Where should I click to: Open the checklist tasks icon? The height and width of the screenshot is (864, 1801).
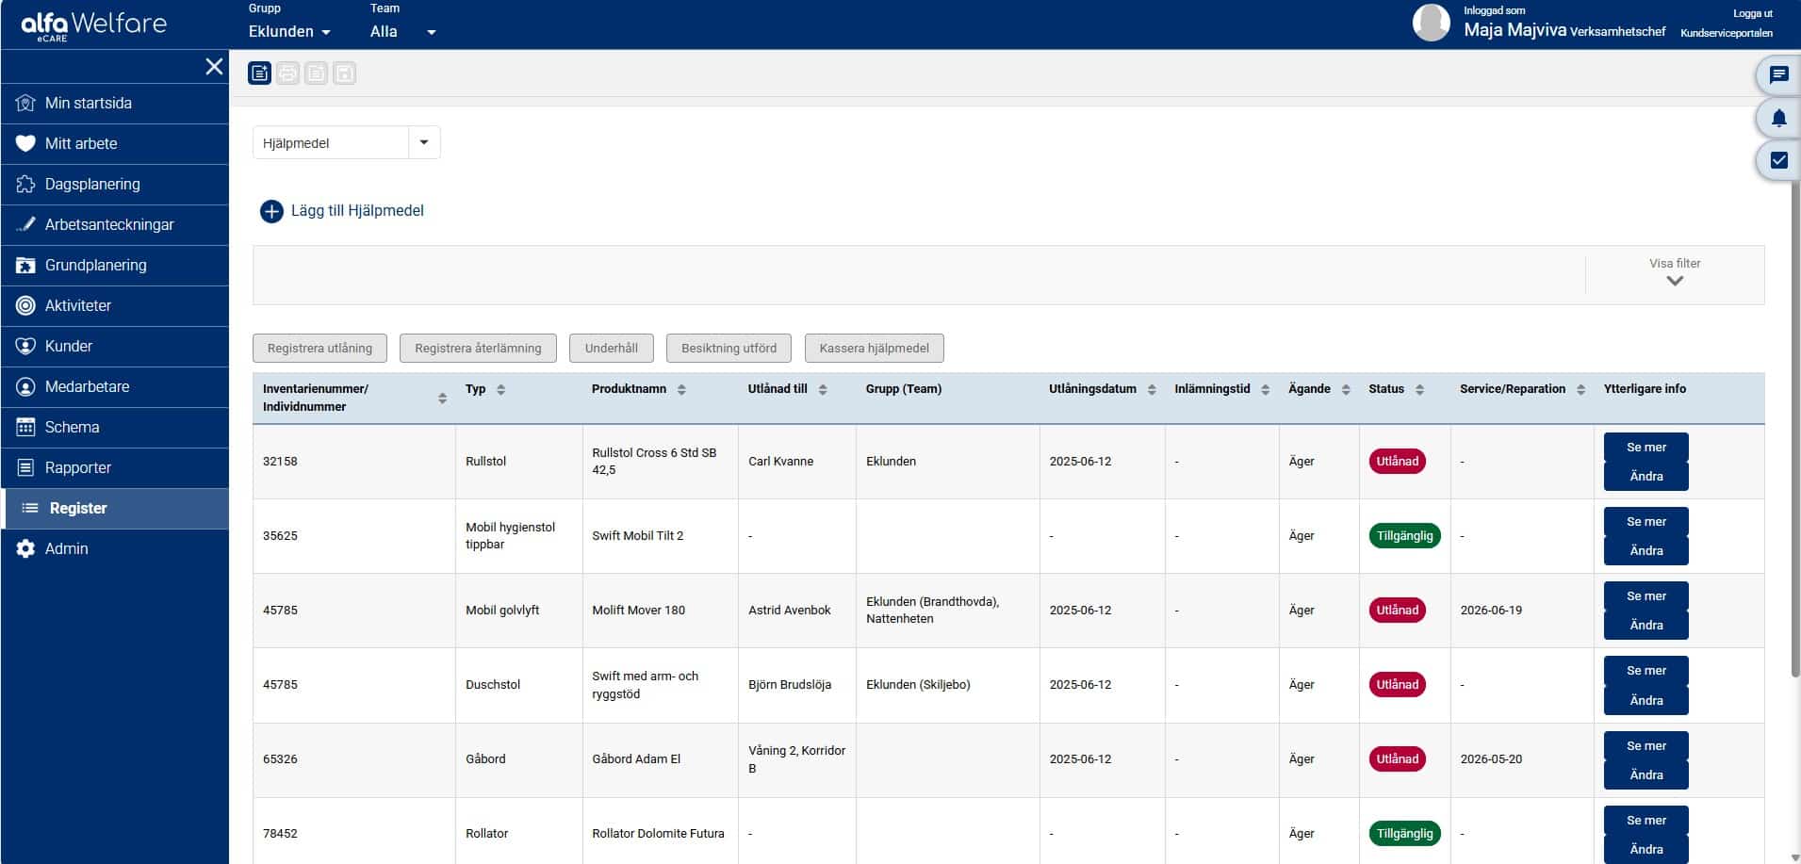1778,160
